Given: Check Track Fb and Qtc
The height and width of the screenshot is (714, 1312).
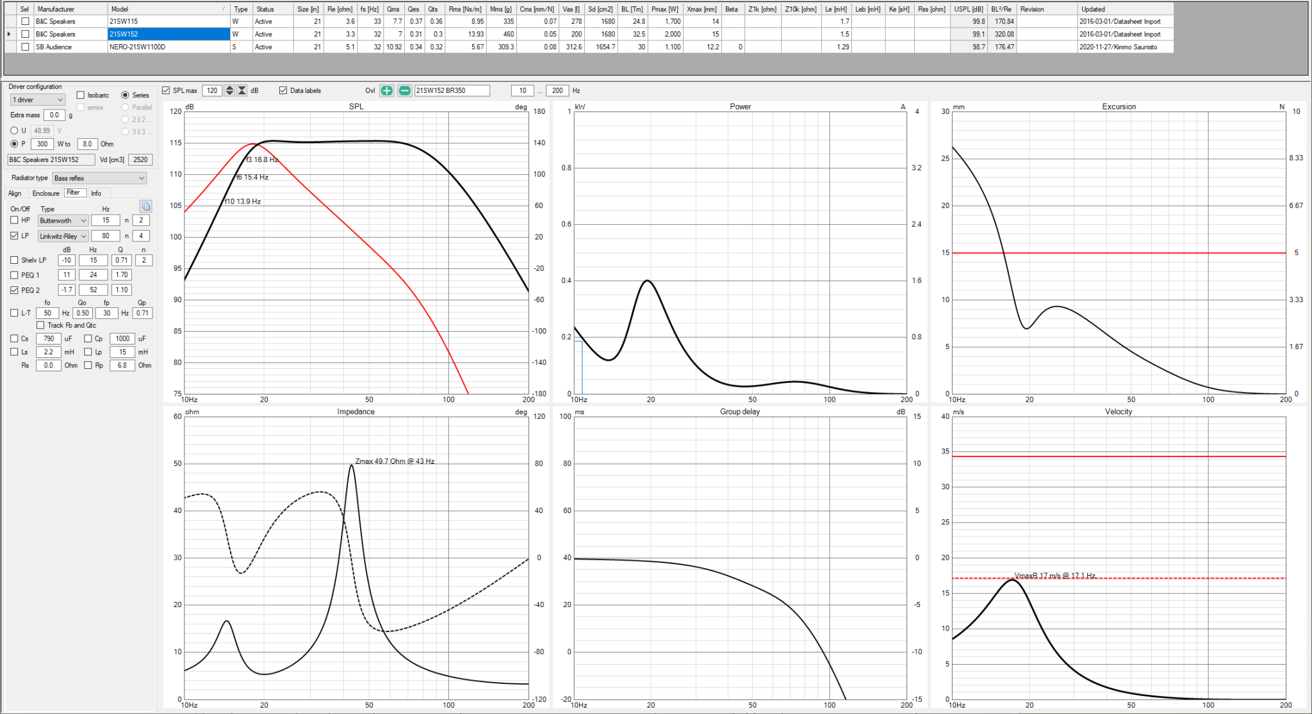Looking at the screenshot, I should [x=40, y=325].
